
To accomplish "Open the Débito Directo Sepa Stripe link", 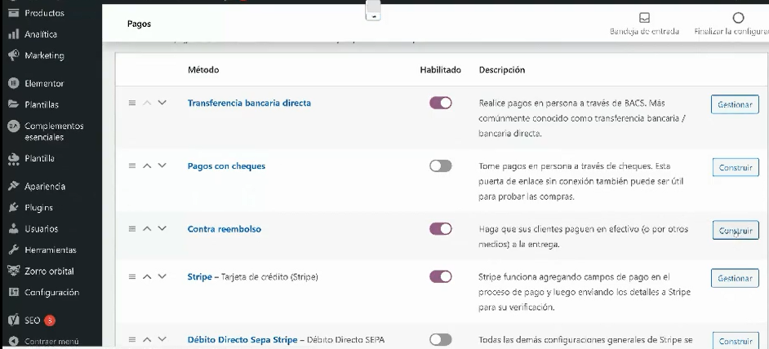I will click(x=242, y=340).
